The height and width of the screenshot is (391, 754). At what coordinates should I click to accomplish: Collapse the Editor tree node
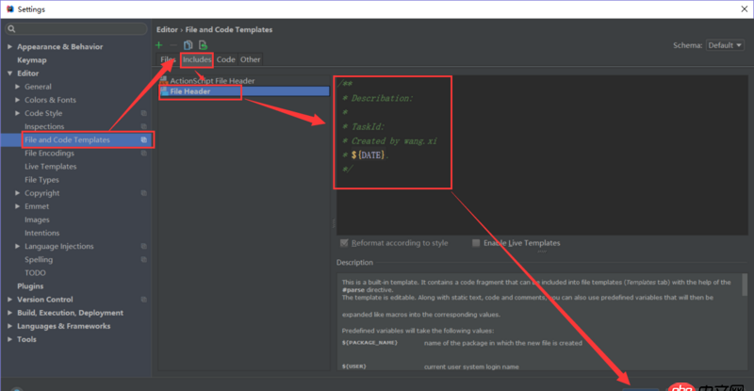[x=9, y=73]
